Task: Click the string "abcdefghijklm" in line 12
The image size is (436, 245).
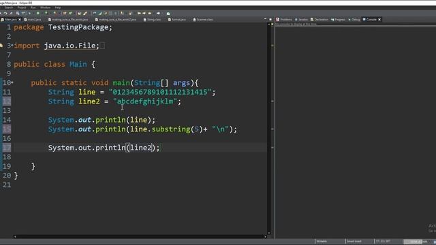Action: [145, 101]
